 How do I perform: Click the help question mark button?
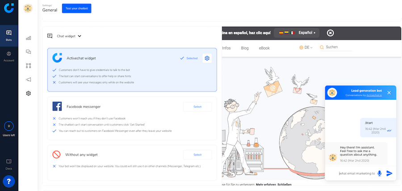9,181
